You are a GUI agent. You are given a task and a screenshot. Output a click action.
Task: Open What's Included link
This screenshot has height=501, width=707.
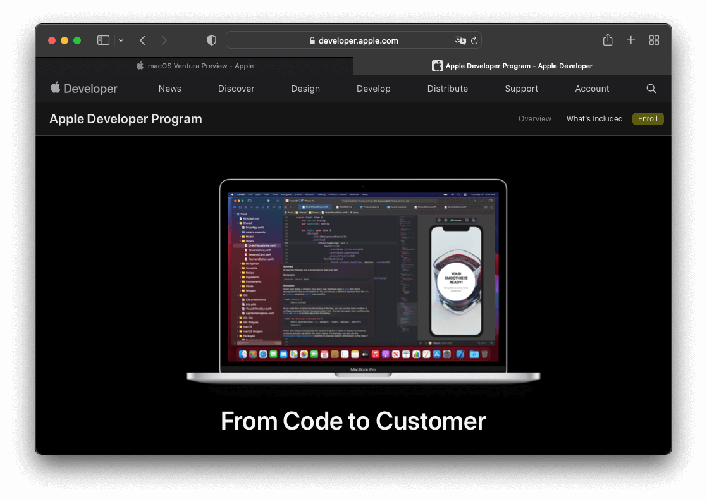click(594, 118)
